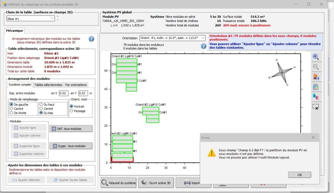Click the swap tables arrows icon
The height and width of the screenshot is (193, 334).
tap(316, 97)
